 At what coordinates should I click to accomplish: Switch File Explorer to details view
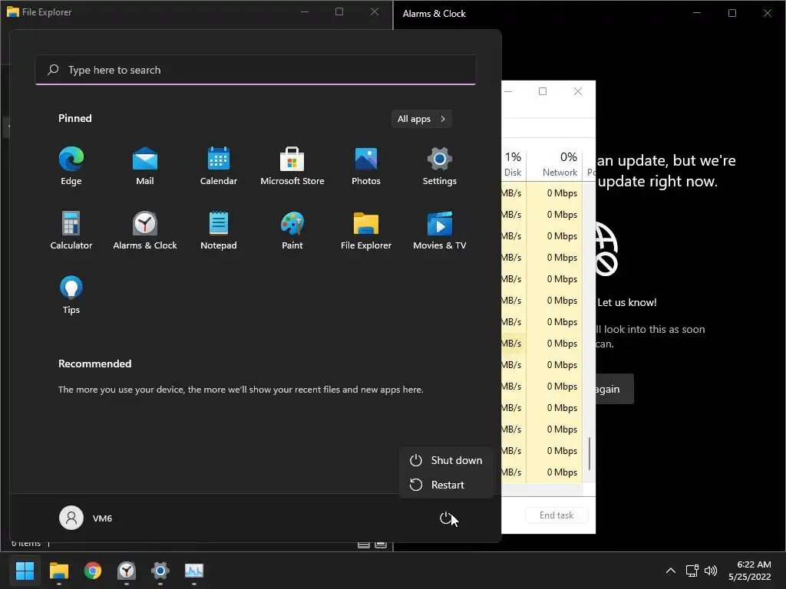click(x=364, y=545)
